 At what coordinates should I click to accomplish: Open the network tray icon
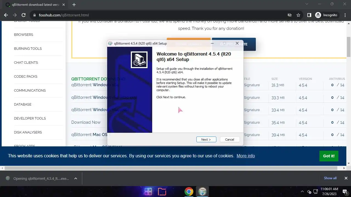(316, 192)
